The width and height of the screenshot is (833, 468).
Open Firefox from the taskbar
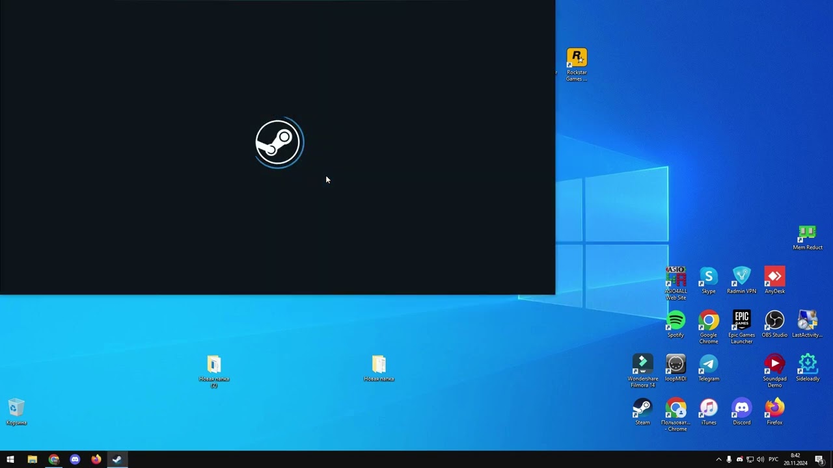coord(96,460)
